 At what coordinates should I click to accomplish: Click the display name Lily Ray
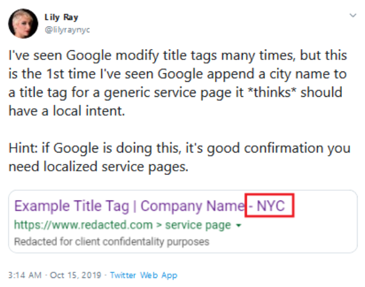click(61, 18)
